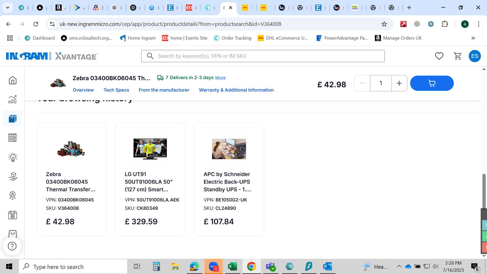Viewport: 487px width, 274px height.
Task: Open the analytics chart sidebar icon
Action: coord(12,99)
